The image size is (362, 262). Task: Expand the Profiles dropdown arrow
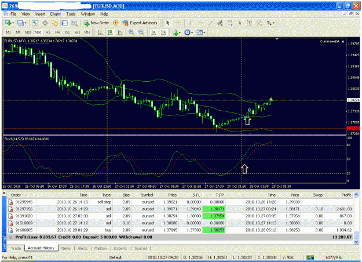(x=25, y=23)
